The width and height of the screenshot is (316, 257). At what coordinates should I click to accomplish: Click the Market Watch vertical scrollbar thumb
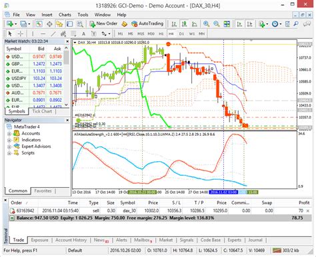point(66,57)
